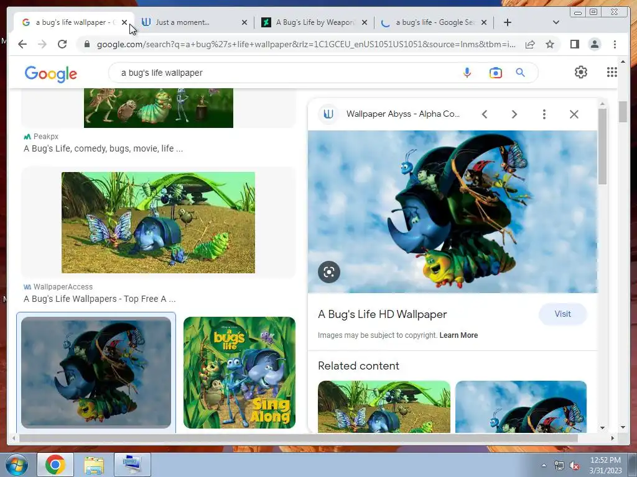637x477 pixels.
Task: Click the horizontal page scrollbar
Action: [299, 438]
